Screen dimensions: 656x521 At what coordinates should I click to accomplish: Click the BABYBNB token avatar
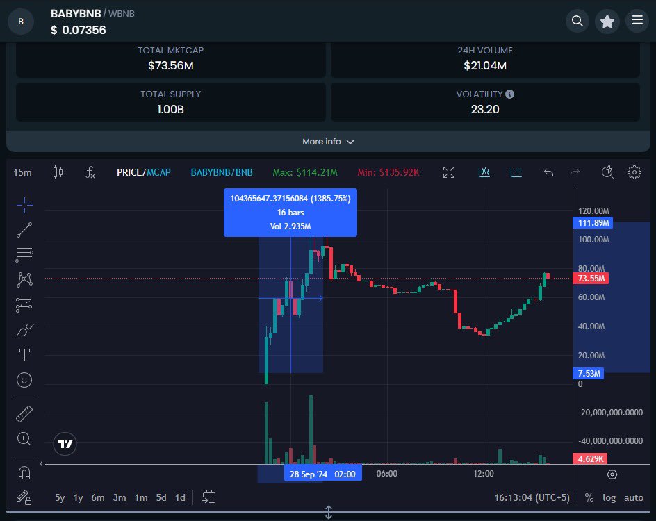click(x=21, y=22)
